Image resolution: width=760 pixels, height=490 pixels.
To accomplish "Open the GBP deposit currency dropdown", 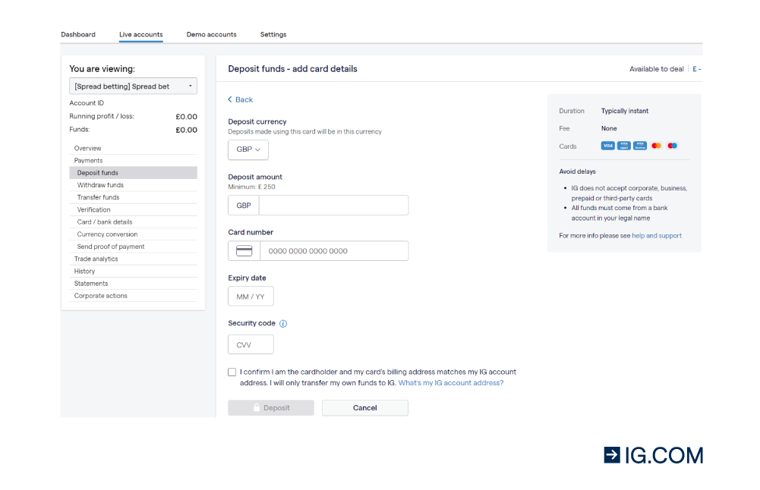I will [x=248, y=150].
